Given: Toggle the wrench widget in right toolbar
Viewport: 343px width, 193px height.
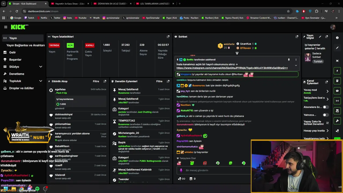Looking at the screenshot, I should (x=337, y=121).
